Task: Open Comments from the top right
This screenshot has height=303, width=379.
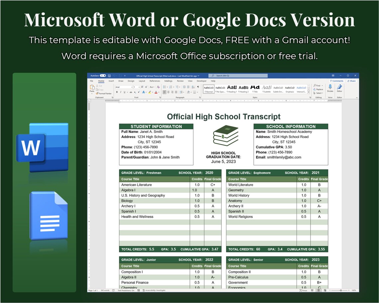Action: pyautogui.click(x=337, y=81)
